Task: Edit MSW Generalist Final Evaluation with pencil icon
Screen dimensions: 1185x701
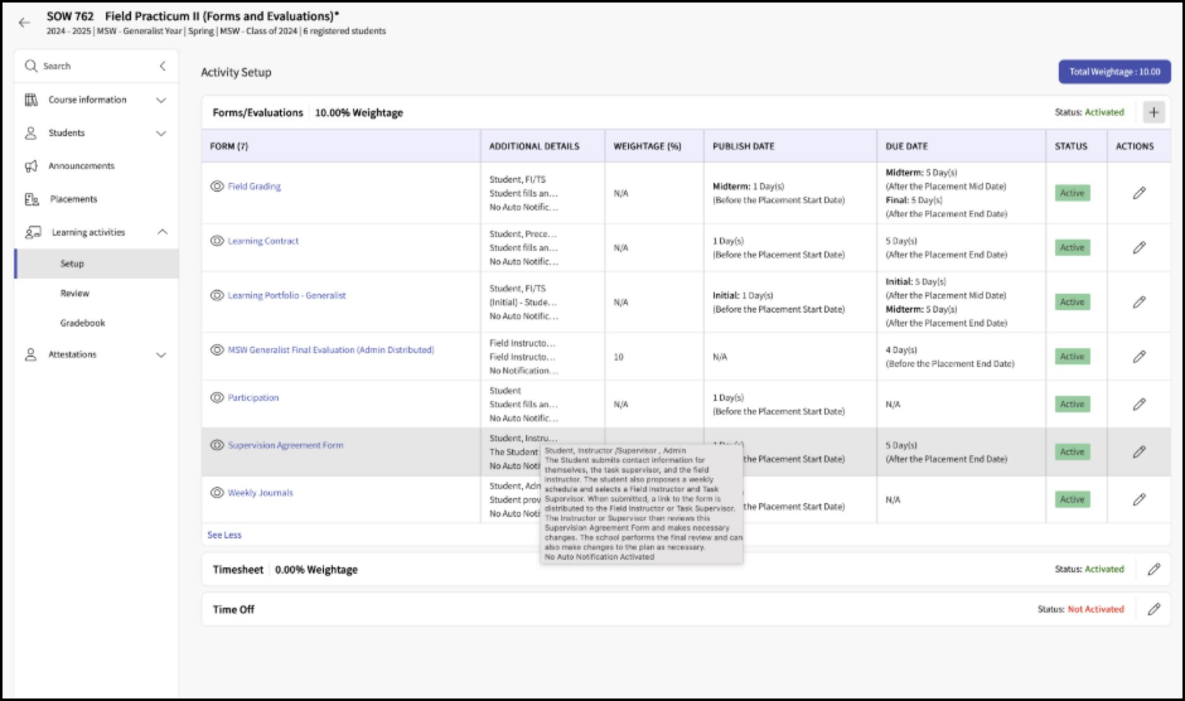Action: (1139, 357)
